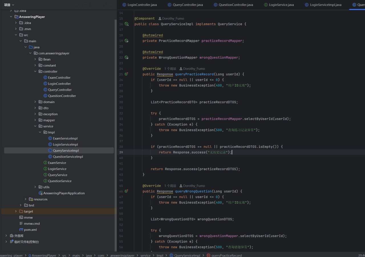Click the '1 个用法' hint above queryWrongQuestion
This screenshot has width=365, height=257.
coord(170,186)
